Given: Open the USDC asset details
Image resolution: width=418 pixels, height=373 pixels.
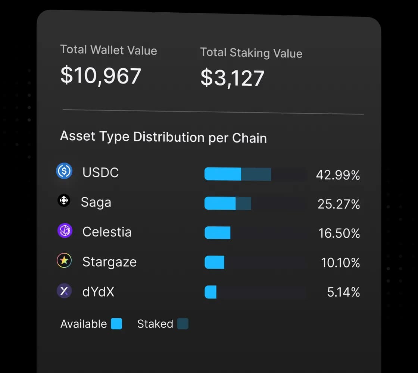Looking at the screenshot, I should 100,172.
